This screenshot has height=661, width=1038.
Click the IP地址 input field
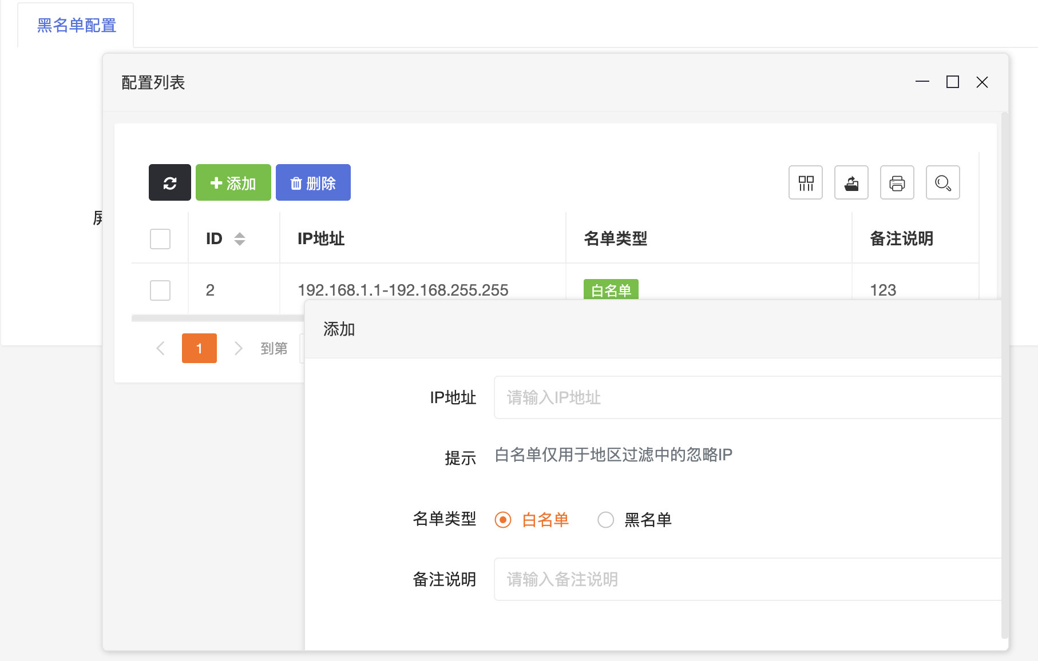coord(744,397)
